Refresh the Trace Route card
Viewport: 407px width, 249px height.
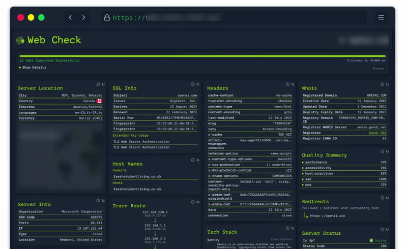pyautogui.click(x=198, y=202)
